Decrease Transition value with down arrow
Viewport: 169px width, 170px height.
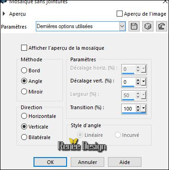pyautogui.click(x=138, y=111)
